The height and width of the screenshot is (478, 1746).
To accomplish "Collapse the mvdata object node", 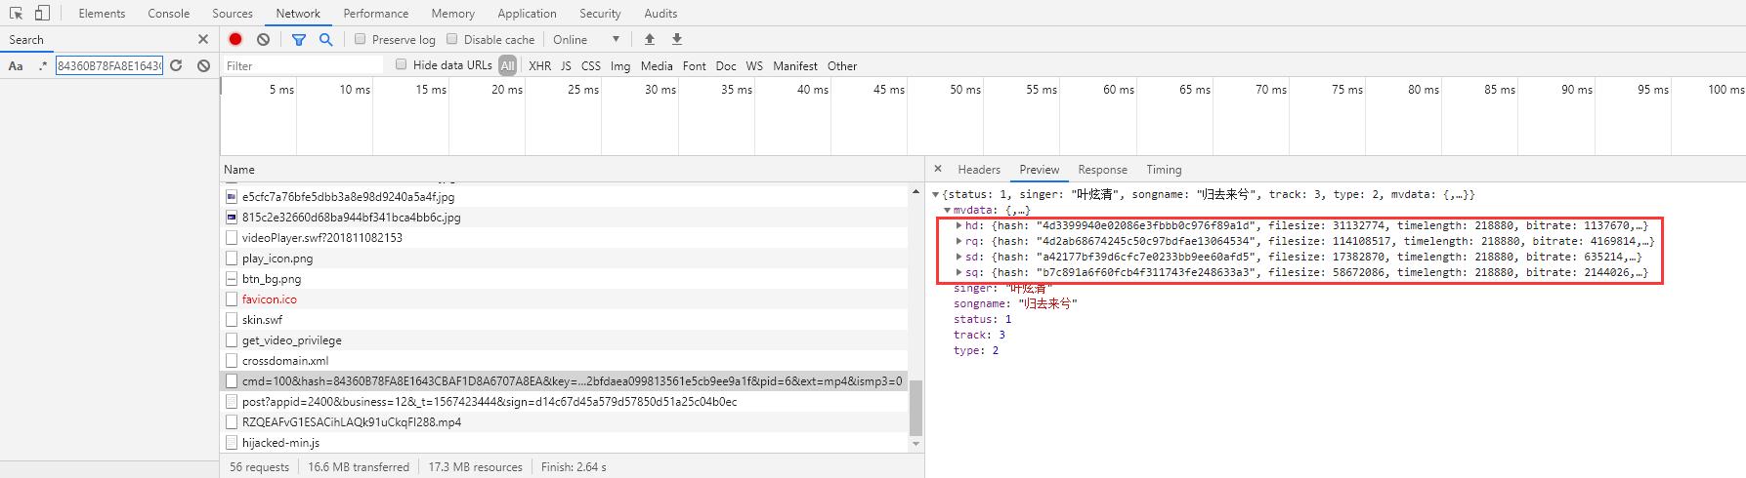I will point(947,210).
